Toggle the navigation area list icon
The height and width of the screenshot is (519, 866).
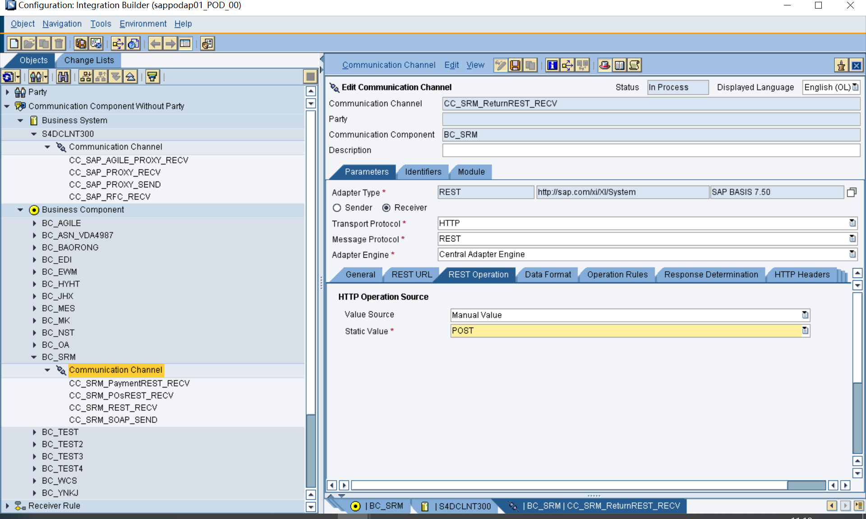185,44
